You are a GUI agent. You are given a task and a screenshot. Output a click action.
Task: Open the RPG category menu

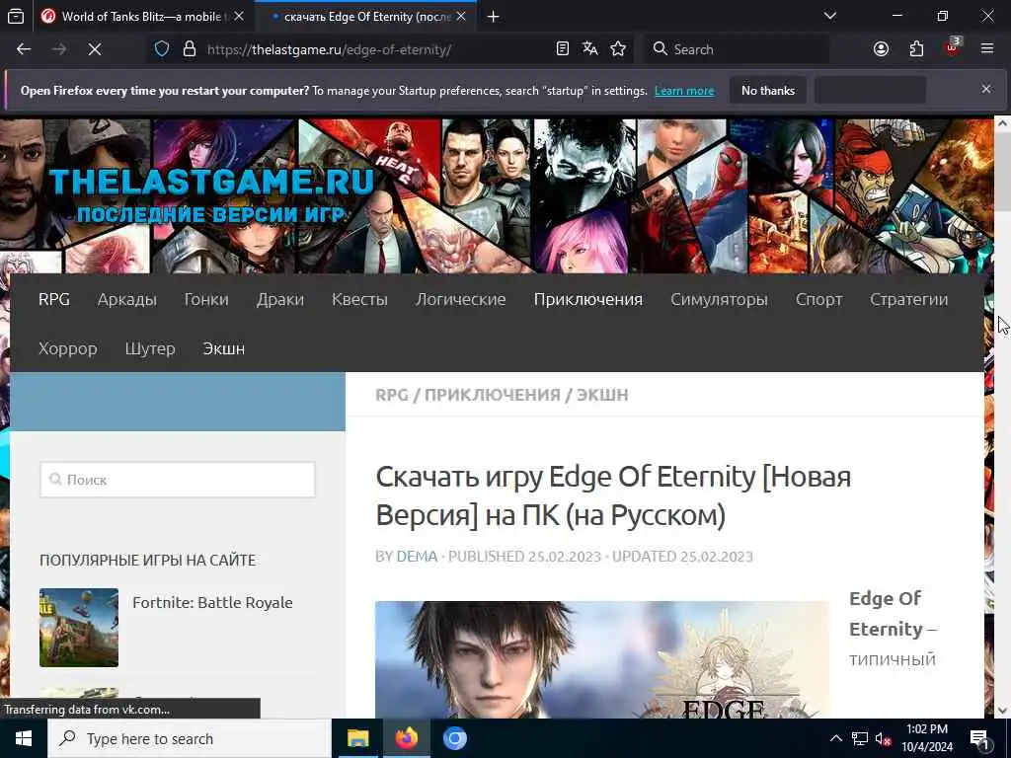[54, 299]
